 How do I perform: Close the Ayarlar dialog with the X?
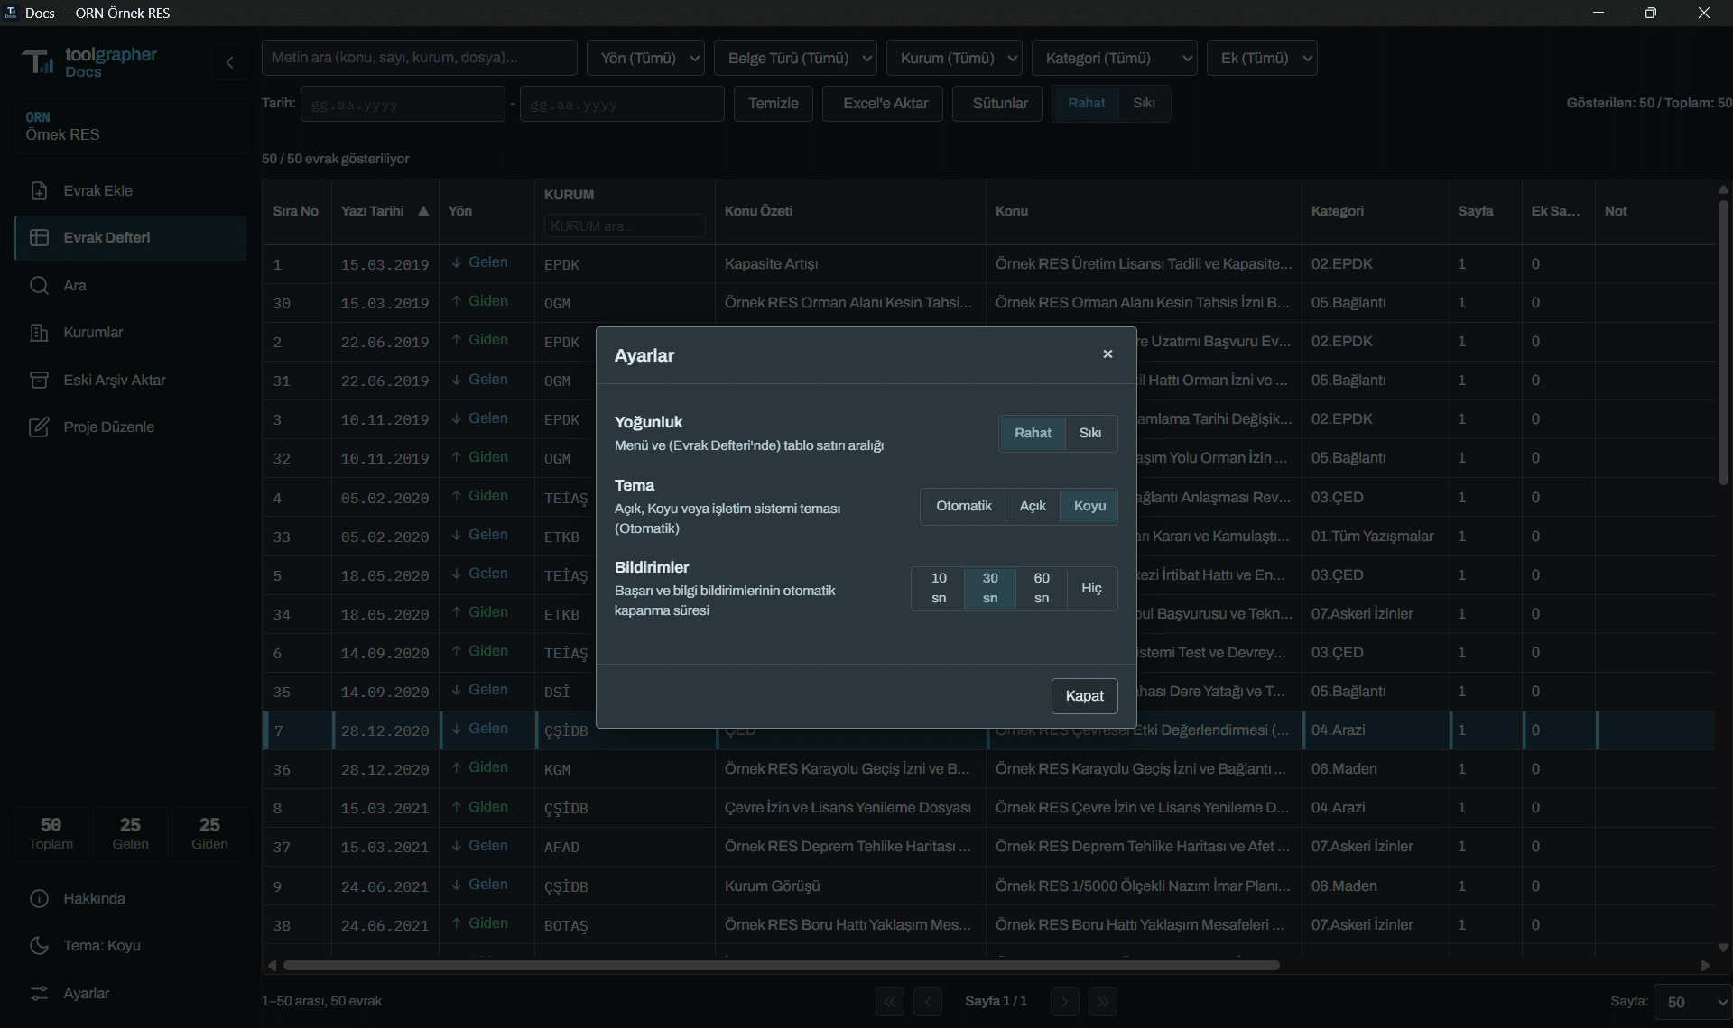(1107, 354)
